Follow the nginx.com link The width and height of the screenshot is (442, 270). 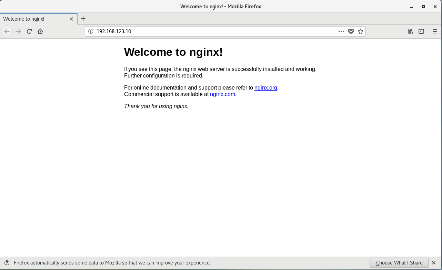(222, 94)
